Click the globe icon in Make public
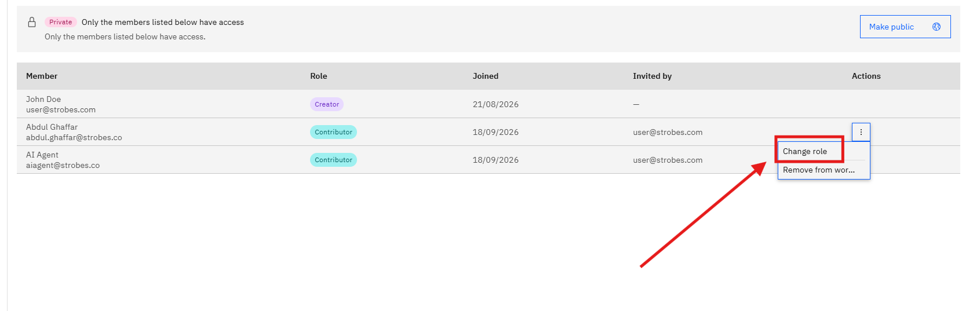Image resolution: width=962 pixels, height=311 pixels. [x=937, y=27]
